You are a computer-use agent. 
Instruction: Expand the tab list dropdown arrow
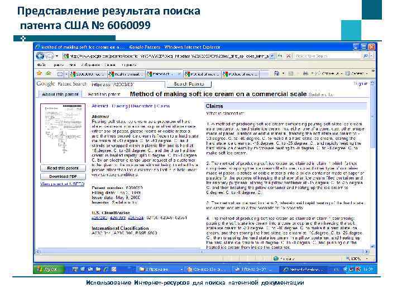(x=66, y=74)
